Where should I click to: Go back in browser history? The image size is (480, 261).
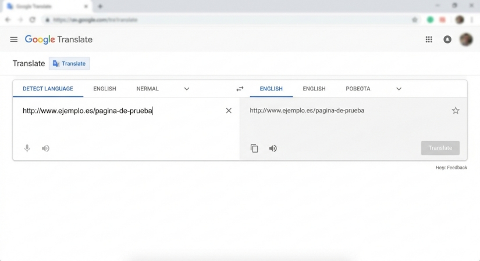[x=8, y=20]
